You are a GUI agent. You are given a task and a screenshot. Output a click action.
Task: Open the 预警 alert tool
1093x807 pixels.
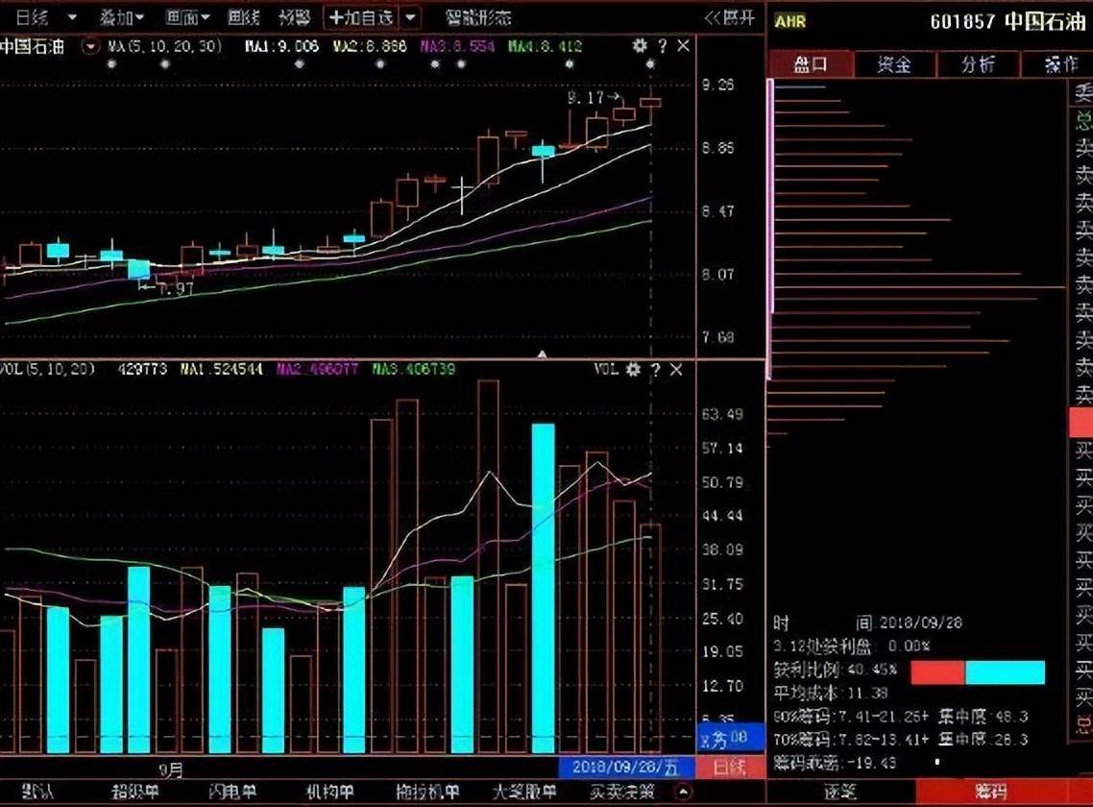pyautogui.click(x=294, y=17)
